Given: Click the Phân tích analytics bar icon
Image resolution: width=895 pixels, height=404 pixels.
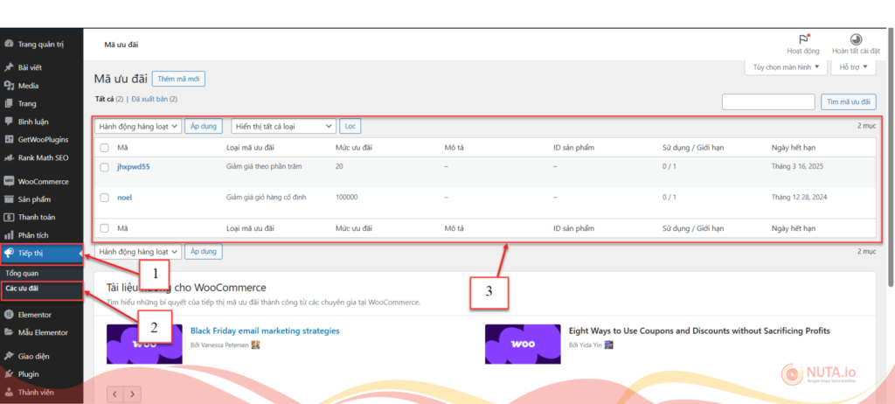Looking at the screenshot, I should point(9,235).
